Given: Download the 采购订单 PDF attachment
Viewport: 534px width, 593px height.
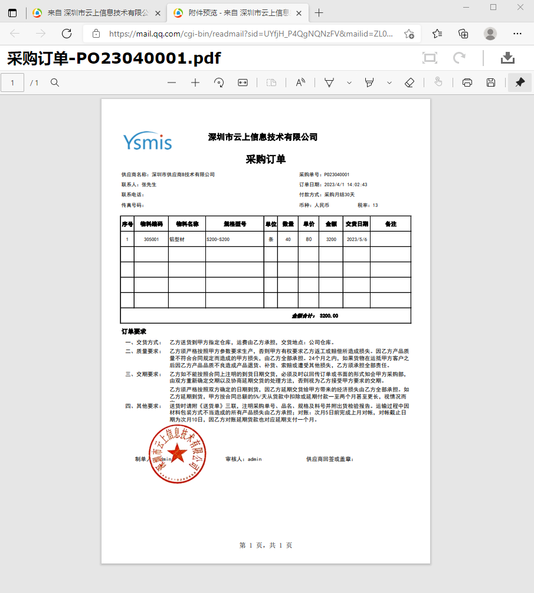Looking at the screenshot, I should coord(507,58).
